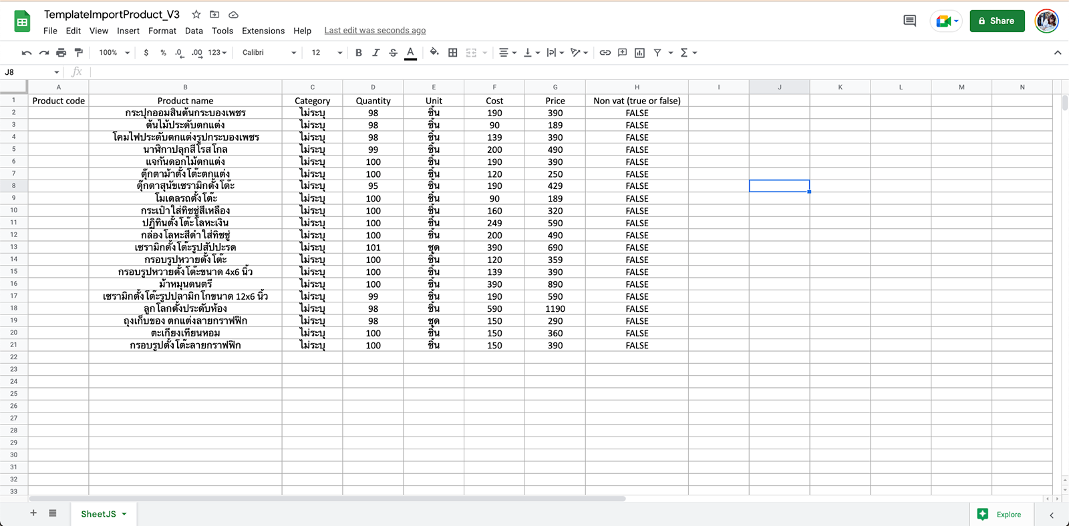
Task: Open the text color picker
Action: 411,53
